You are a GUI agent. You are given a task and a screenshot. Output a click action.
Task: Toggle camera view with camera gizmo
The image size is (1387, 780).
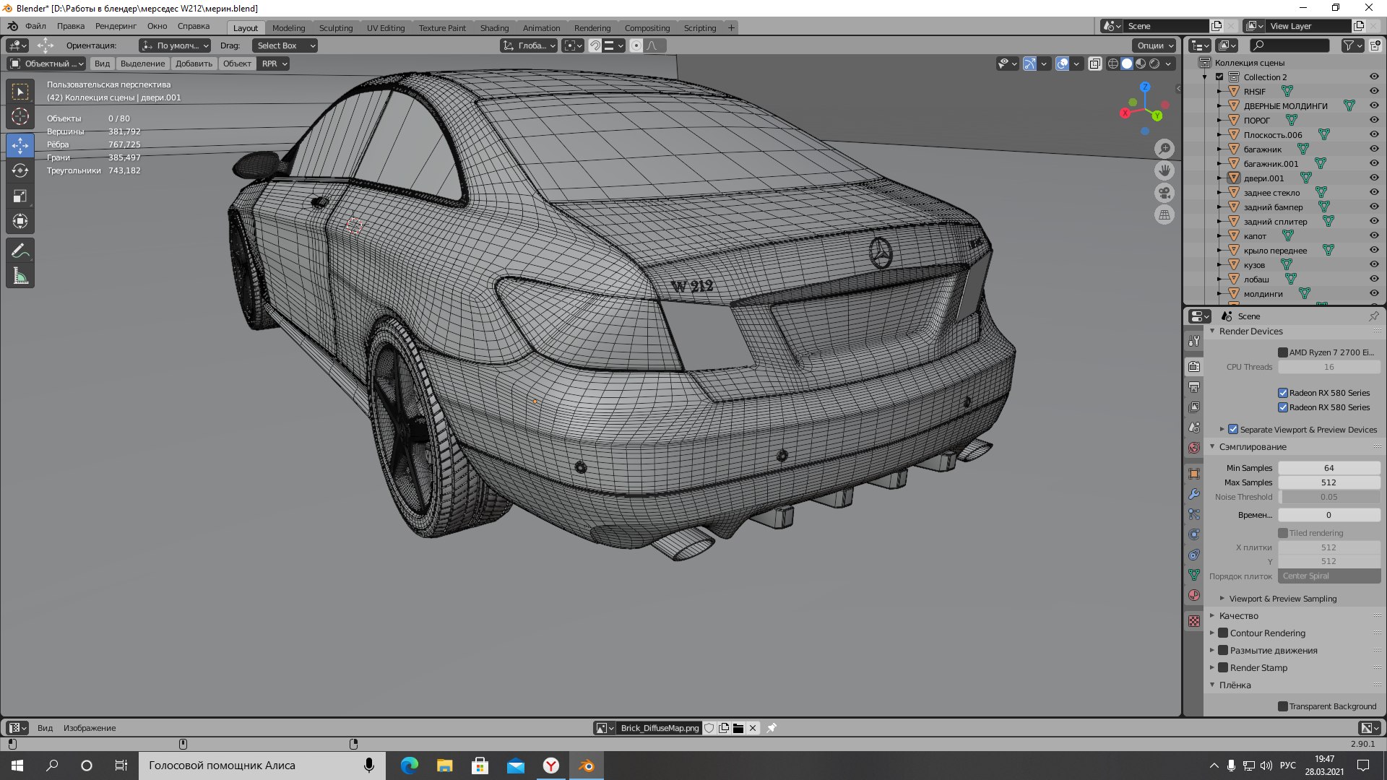1164,193
